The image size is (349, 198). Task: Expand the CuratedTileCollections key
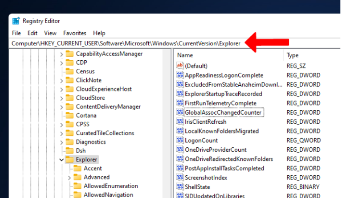pos(61,134)
